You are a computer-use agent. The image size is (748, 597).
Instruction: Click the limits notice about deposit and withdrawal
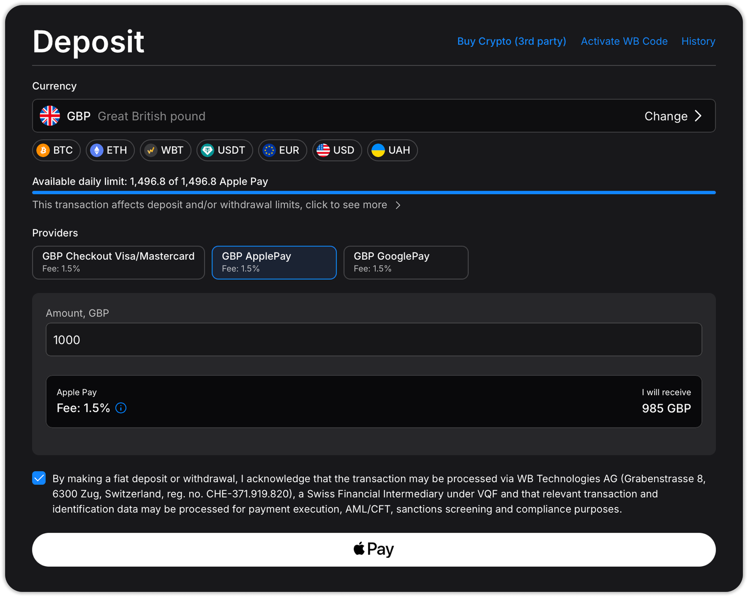[x=210, y=205]
